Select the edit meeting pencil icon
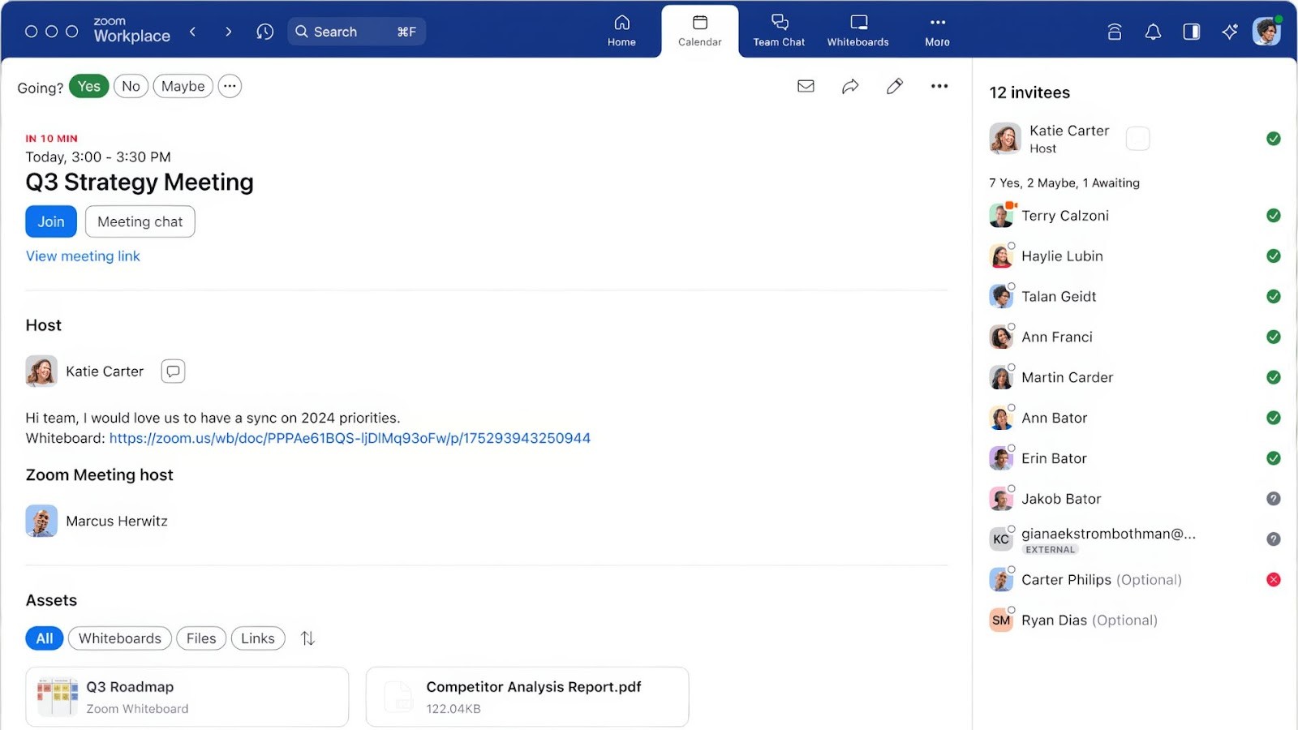Image resolution: width=1298 pixels, height=730 pixels. pyautogui.click(x=895, y=86)
